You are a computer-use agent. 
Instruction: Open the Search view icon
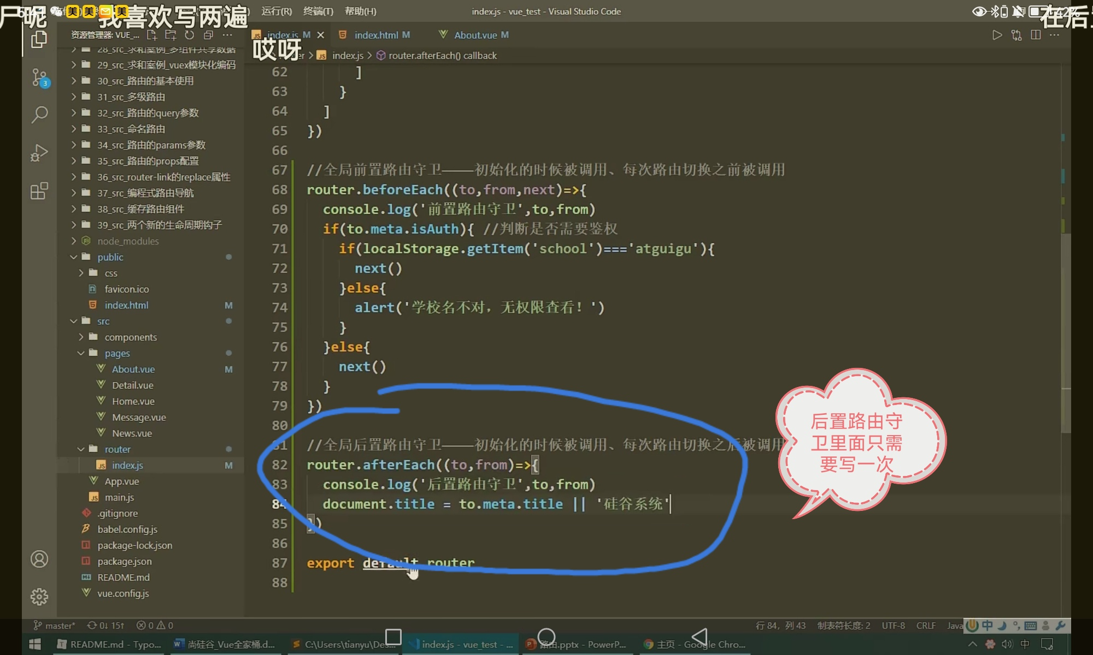click(x=39, y=115)
